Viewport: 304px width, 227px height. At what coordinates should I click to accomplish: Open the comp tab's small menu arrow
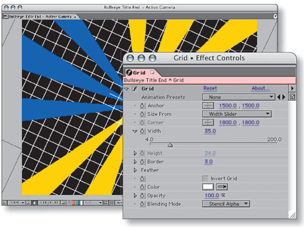coord(75,17)
